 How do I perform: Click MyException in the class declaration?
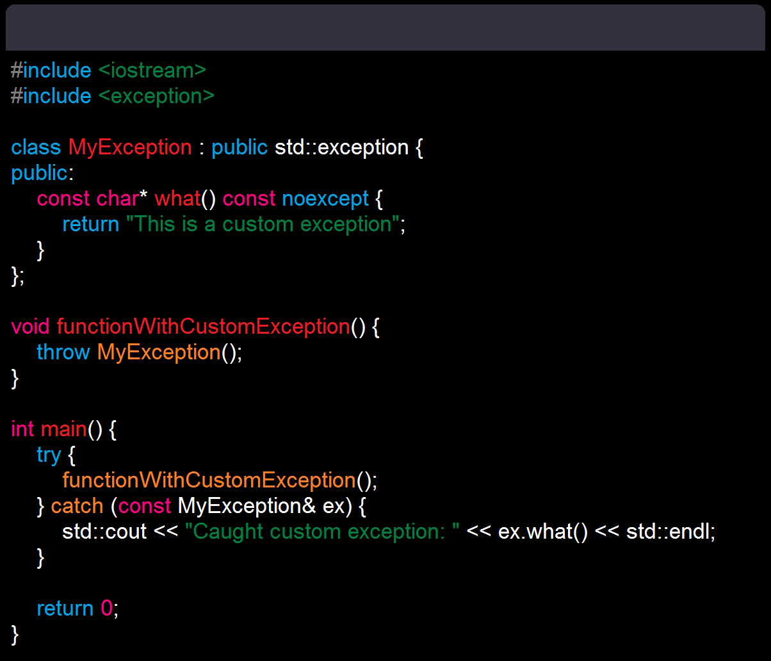130,147
